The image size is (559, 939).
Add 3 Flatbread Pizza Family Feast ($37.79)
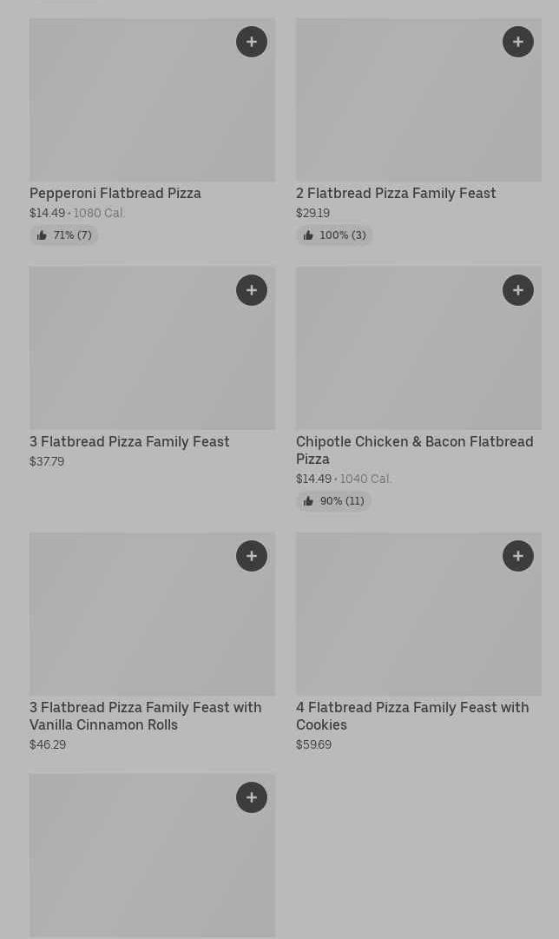coord(252,290)
